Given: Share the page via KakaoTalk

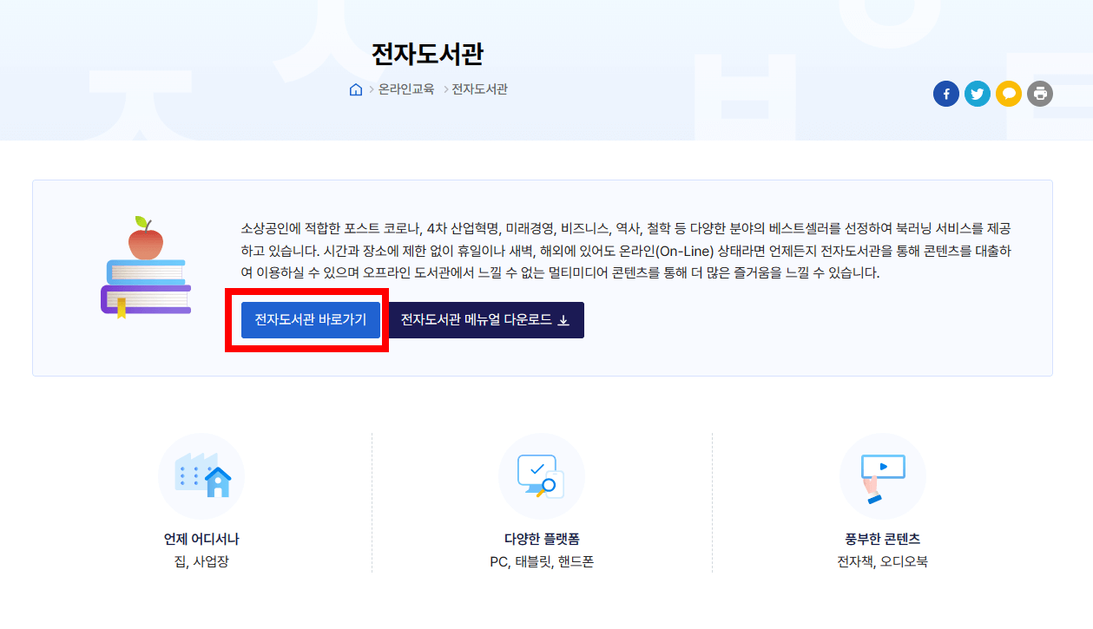Looking at the screenshot, I should pos(1009,94).
